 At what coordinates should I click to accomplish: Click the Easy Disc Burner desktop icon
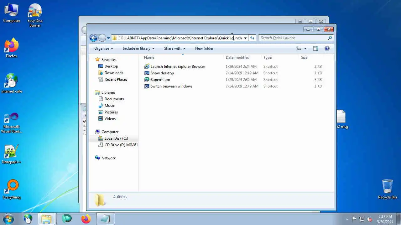(35, 15)
